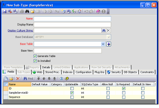The height and width of the screenshot is (108, 159).
Task: Click the Open folder icon in top toolbar
Action: pyautogui.click(x=33, y=11)
